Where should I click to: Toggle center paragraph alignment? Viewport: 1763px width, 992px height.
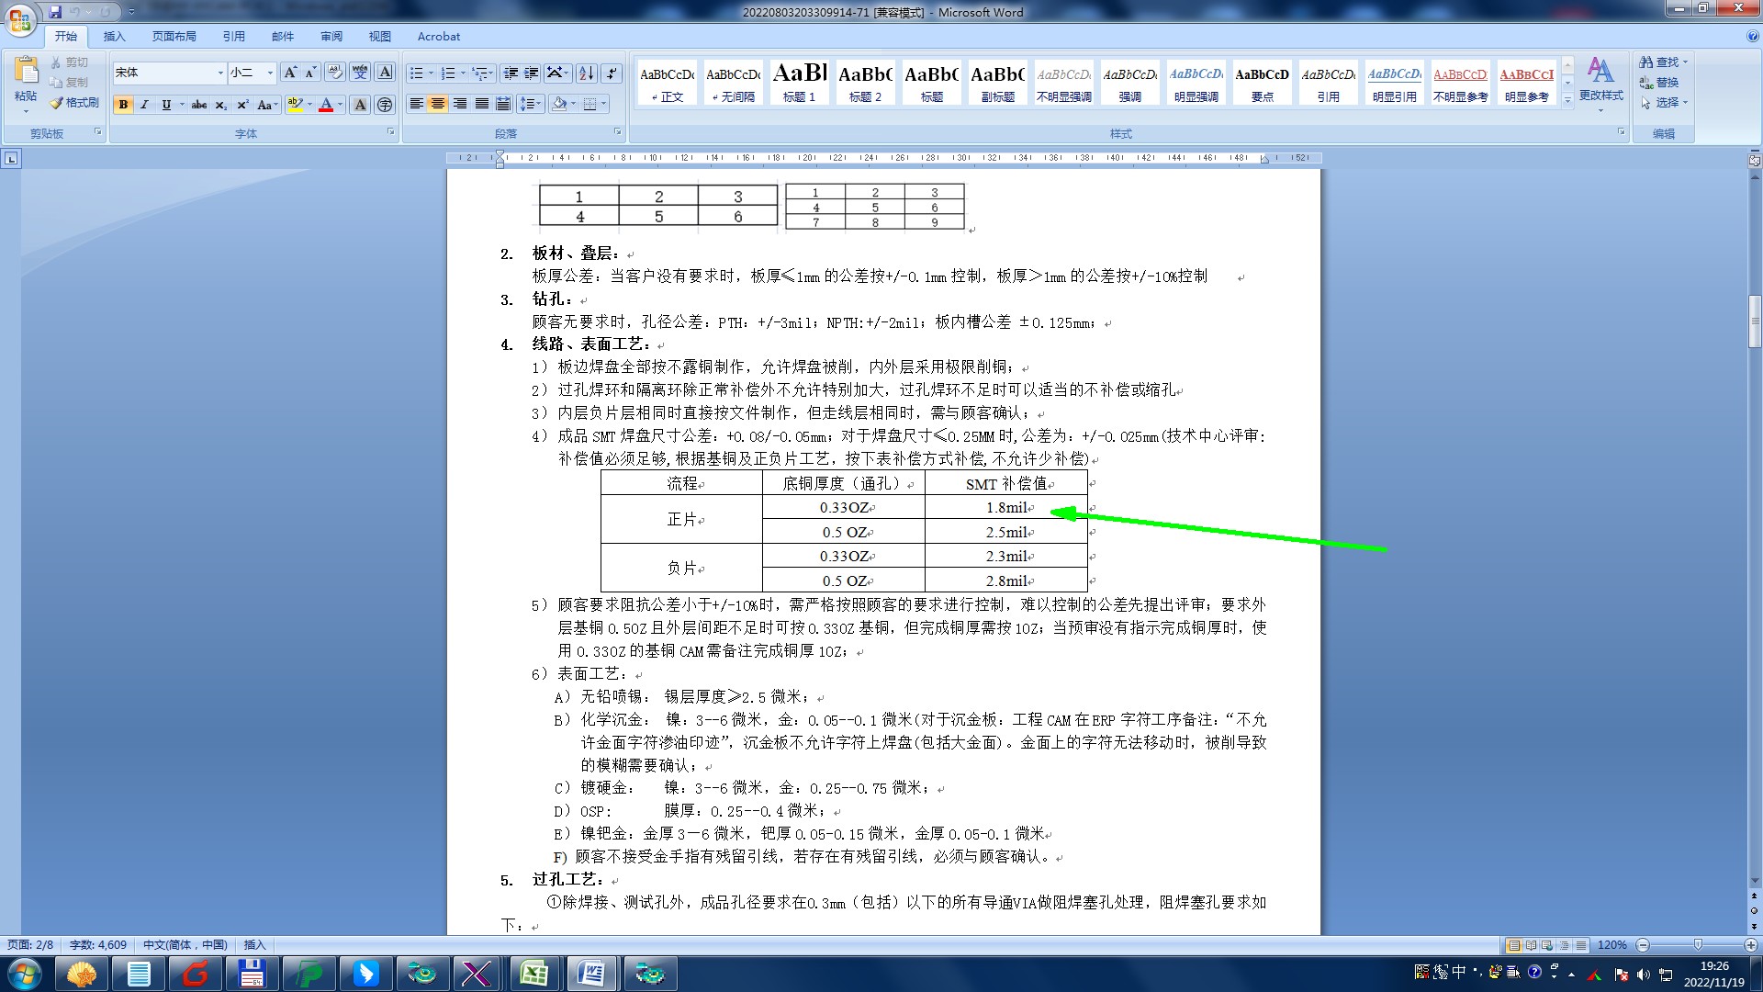pos(438,104)
